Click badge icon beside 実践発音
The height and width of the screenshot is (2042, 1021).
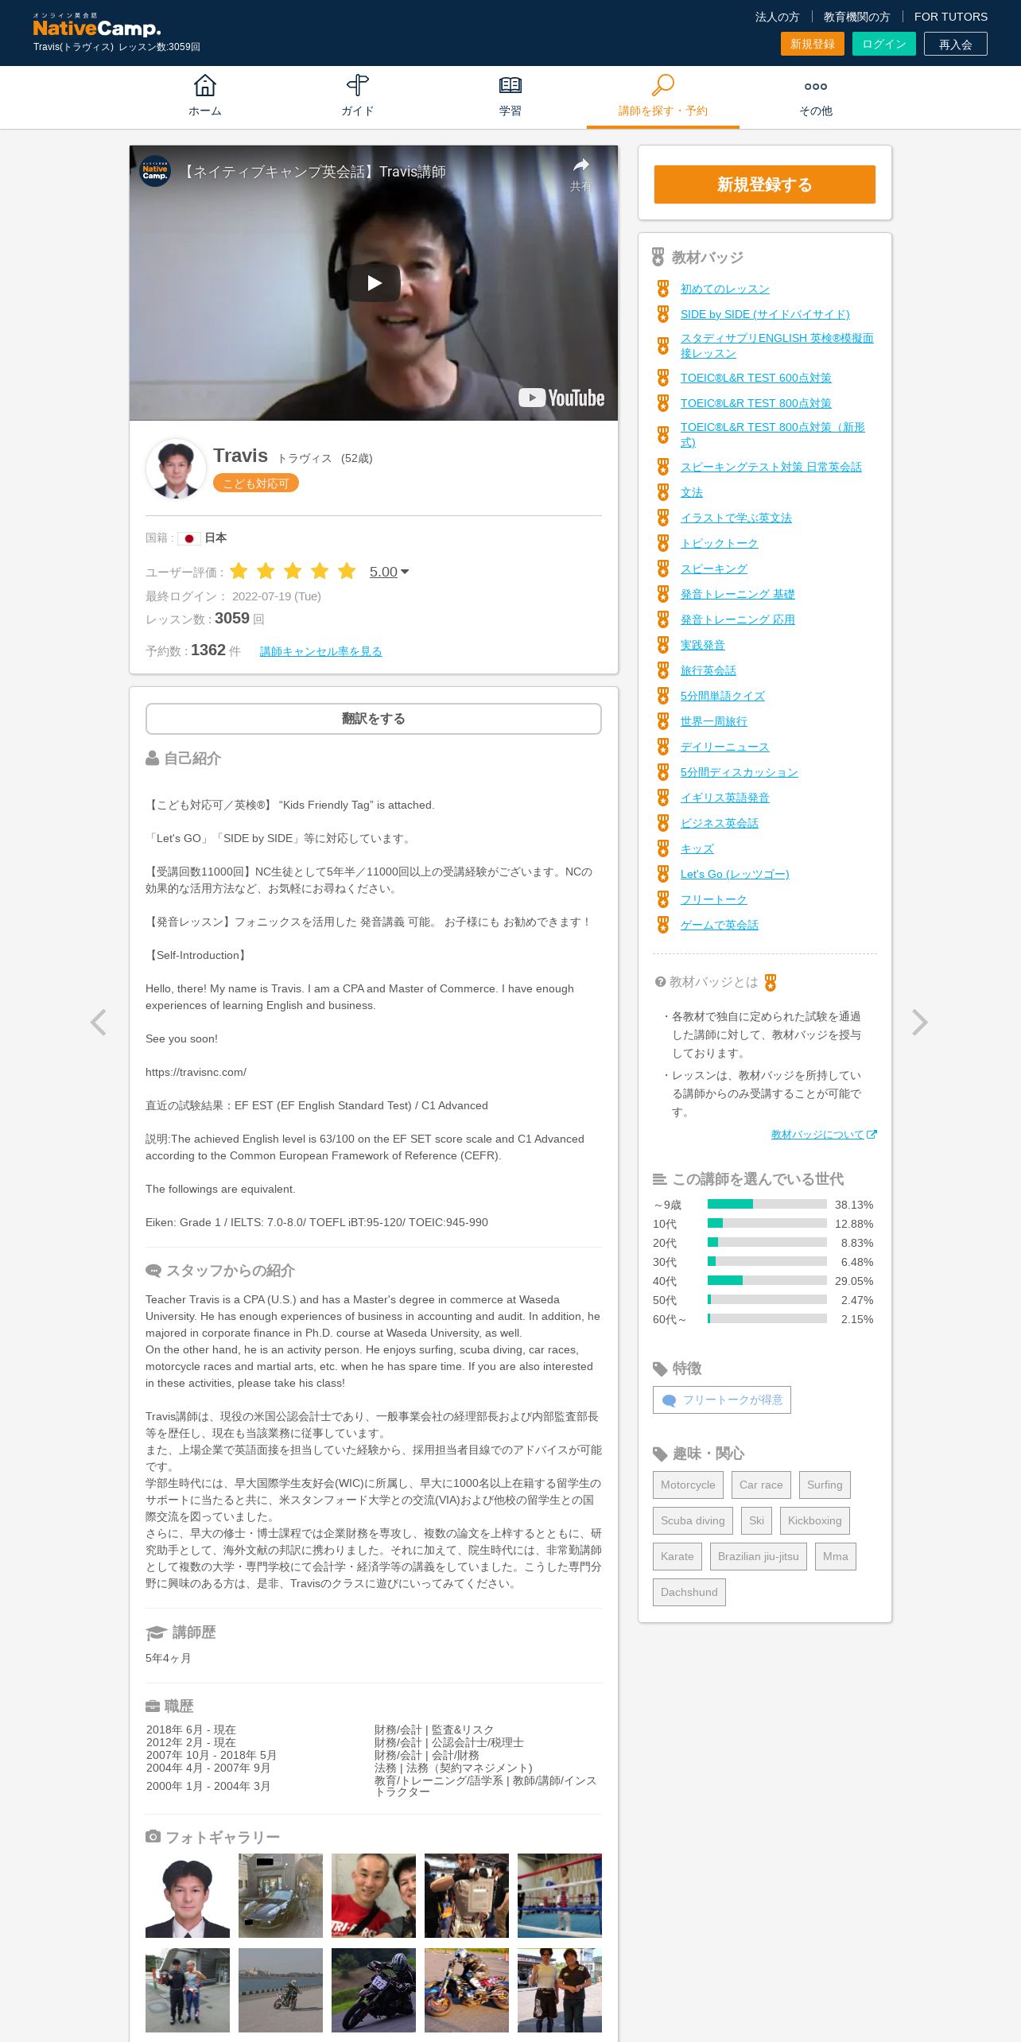click(x=663, y=645)
